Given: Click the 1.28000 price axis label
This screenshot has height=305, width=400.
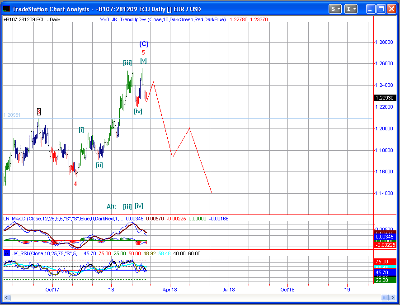Looking at the screenshot, I should tap(384, 42).
